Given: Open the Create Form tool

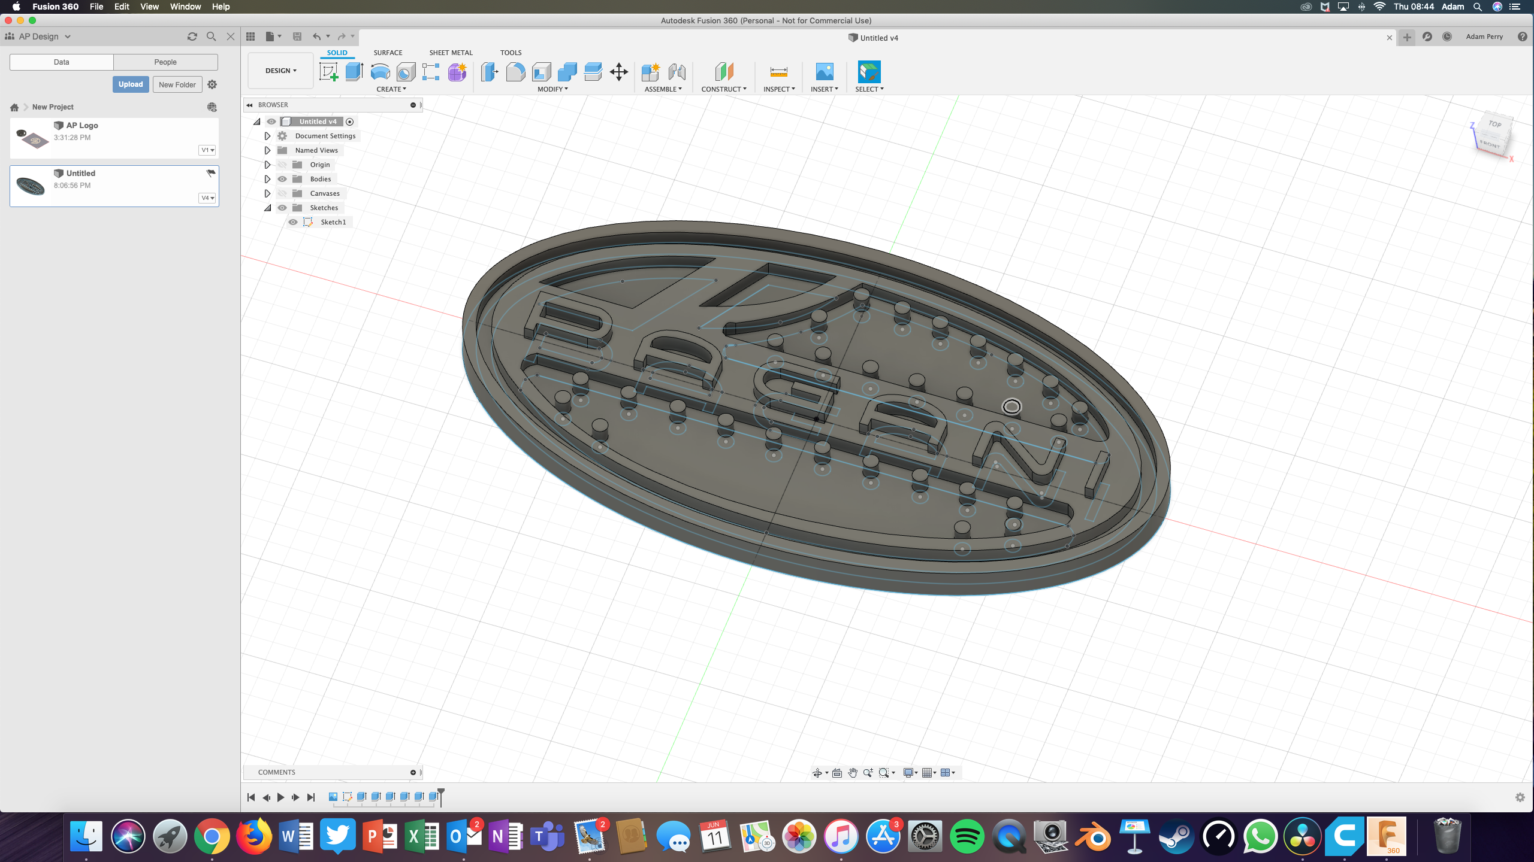Looking at the screenshot, I should coord(457,72).
